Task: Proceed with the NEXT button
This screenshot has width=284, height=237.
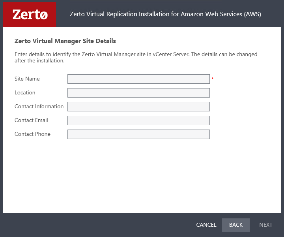Action: pyautogui.click(x=265, y=225)
